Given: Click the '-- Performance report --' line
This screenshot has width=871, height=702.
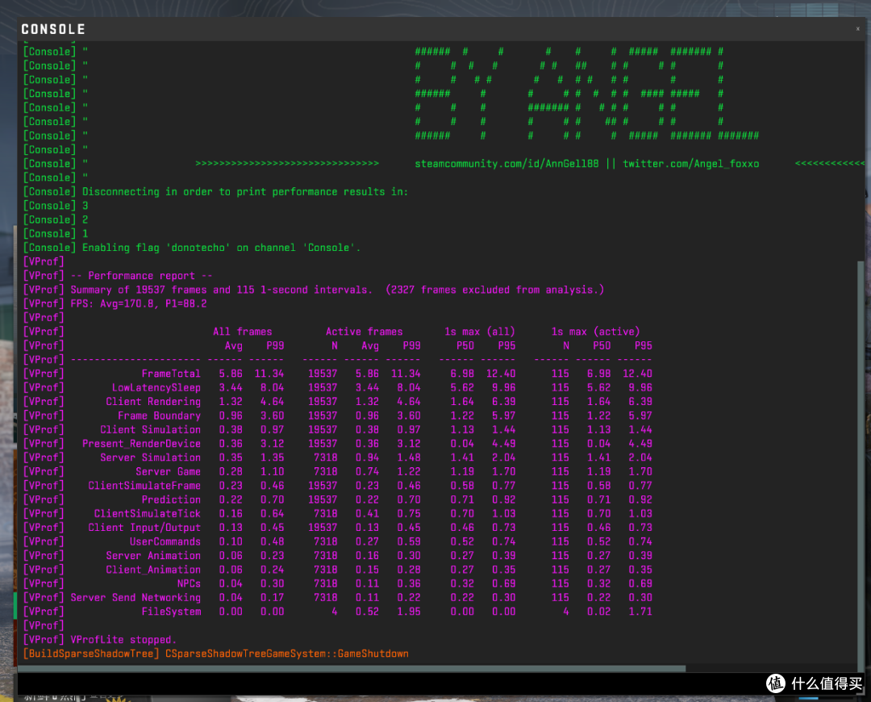Looking at the screenshot, I should pyautogui.click(x=118, y=276).
